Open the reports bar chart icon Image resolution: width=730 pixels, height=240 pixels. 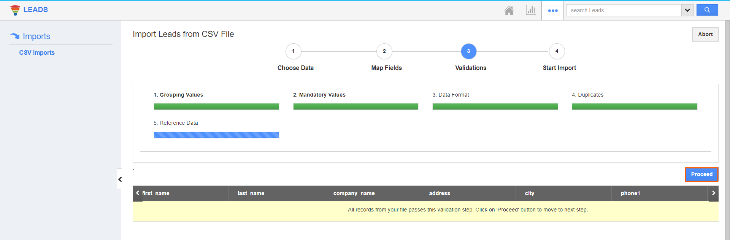click(531, 10)
